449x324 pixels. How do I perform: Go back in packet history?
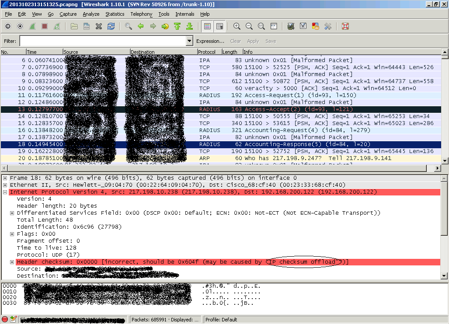coord(141,26)
